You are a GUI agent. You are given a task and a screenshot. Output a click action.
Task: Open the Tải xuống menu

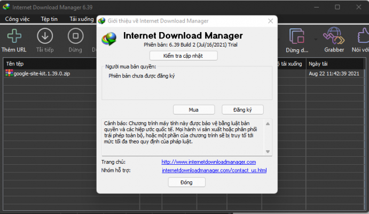coord(81,19)
